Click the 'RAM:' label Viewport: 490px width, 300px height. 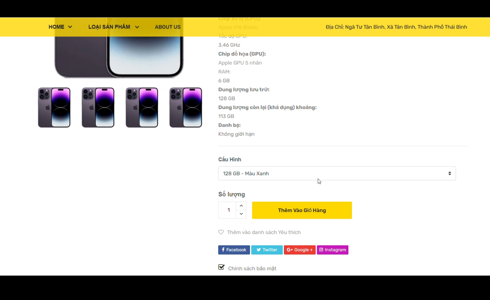[224, 72]
